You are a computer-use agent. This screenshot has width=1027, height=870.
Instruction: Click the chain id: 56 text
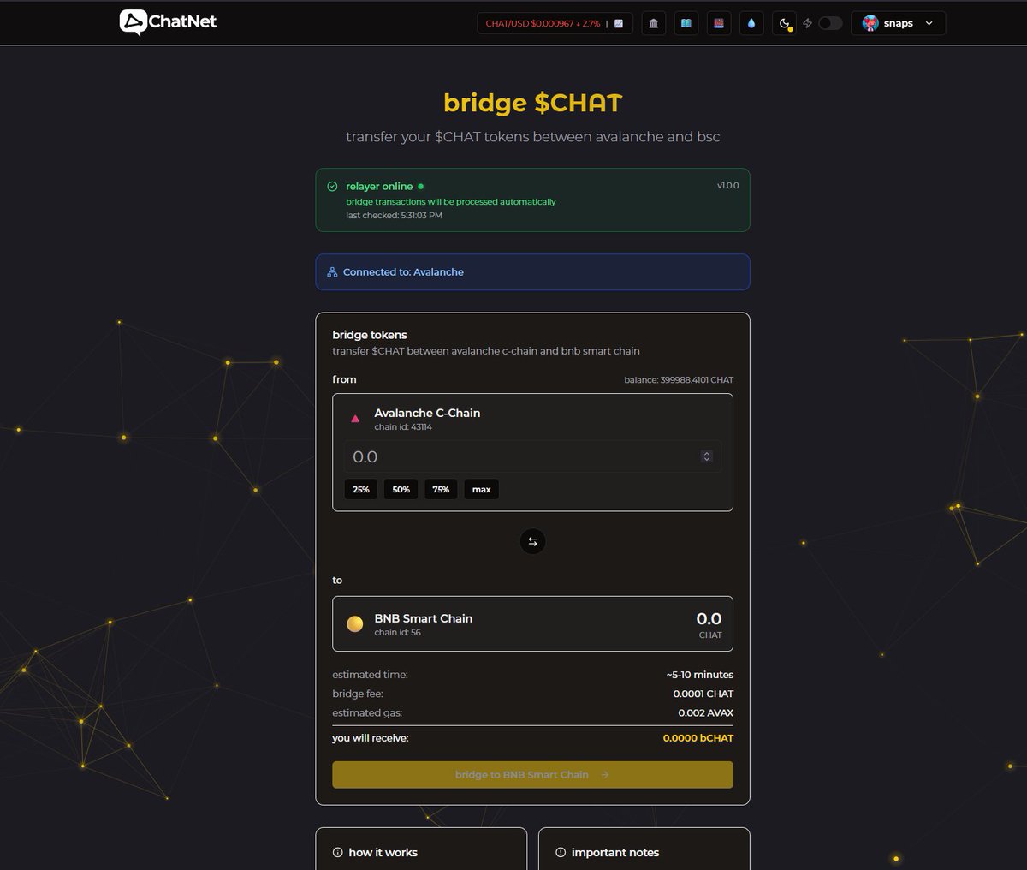pos(397,633)
